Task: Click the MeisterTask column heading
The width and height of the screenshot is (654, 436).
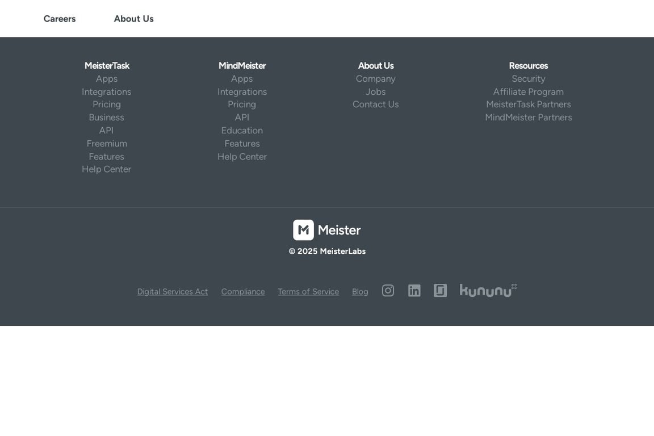Action: (x=107, y=65)
